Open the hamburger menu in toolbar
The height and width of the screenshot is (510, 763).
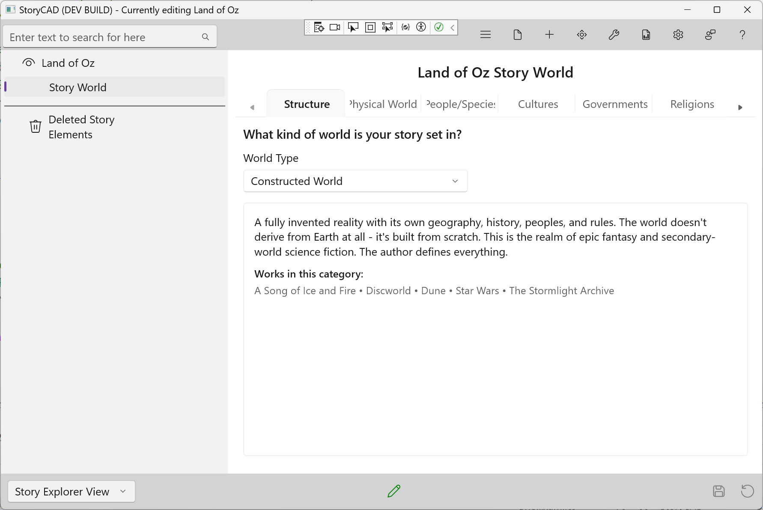coord(485,35)
